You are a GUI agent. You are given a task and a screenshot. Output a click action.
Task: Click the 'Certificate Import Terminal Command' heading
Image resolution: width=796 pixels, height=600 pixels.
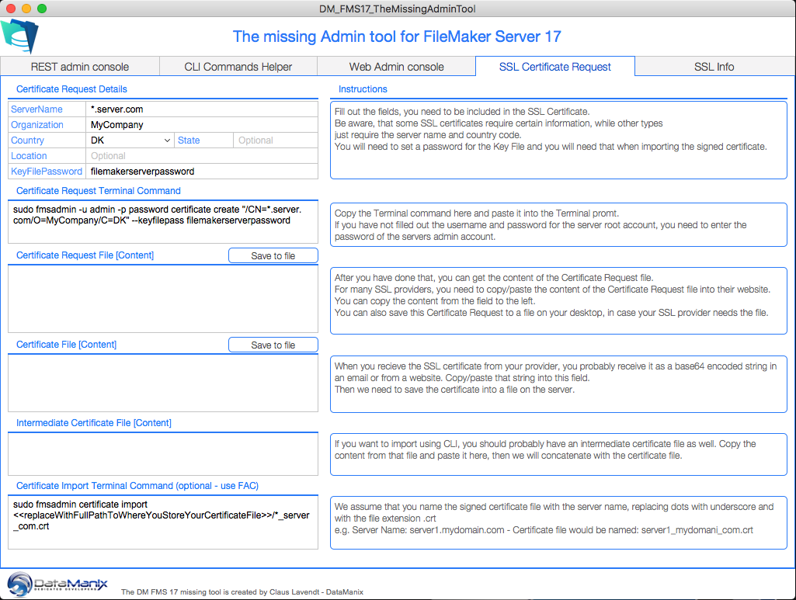[x=137, y=486]
